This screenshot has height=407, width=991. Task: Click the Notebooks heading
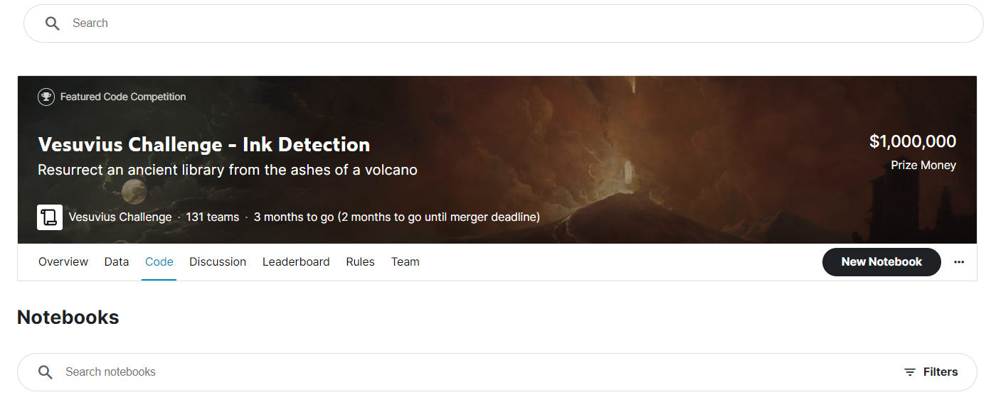(68, 318)
